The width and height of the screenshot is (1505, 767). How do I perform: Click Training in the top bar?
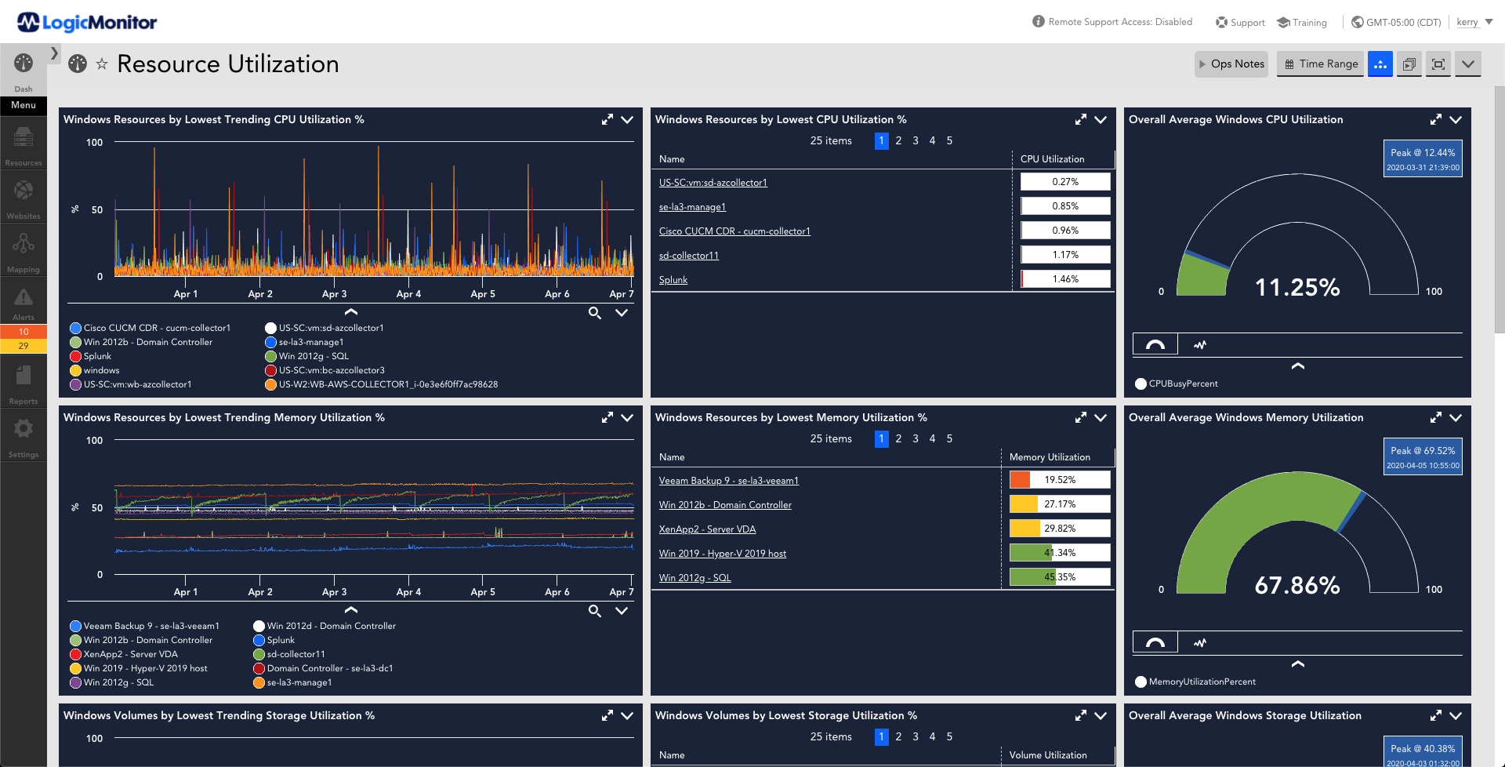pos(1301,22)
